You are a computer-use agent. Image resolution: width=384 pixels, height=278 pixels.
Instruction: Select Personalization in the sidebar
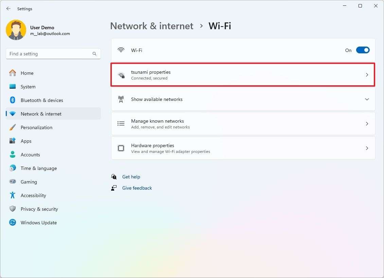[36, 127]
